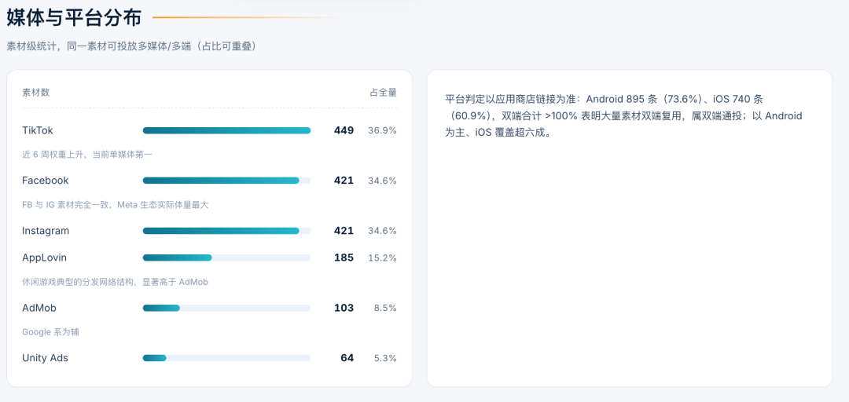Click the AppLovin count 185
The height and width of the screenshot is (402, 849).
point(344,258)
